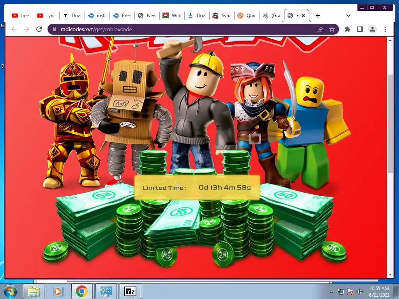Switch to the 'Pren' tab
Viewport: 399px width, 299px height.
click(122, 16)
